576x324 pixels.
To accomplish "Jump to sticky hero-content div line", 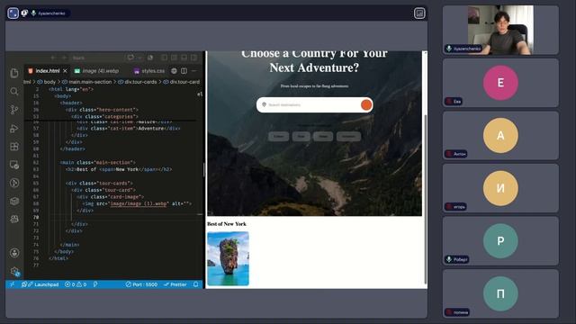I will pyautogui.click(x=102, y=110).
